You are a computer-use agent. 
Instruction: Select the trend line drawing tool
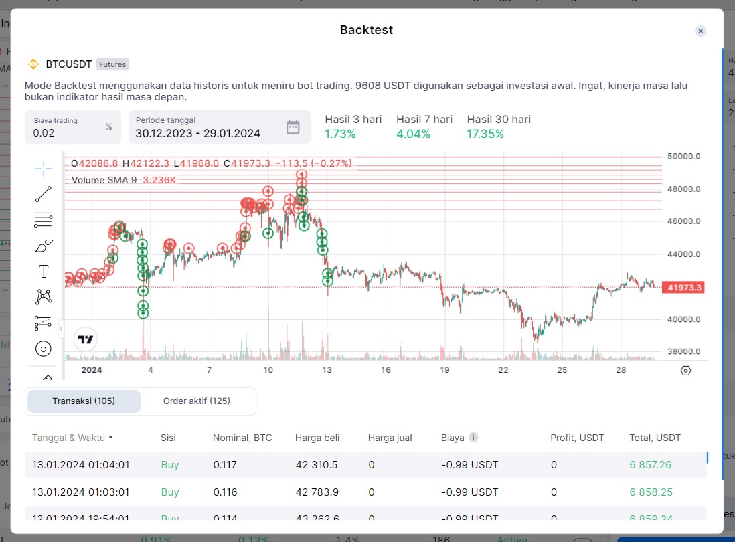coord(44,194)
